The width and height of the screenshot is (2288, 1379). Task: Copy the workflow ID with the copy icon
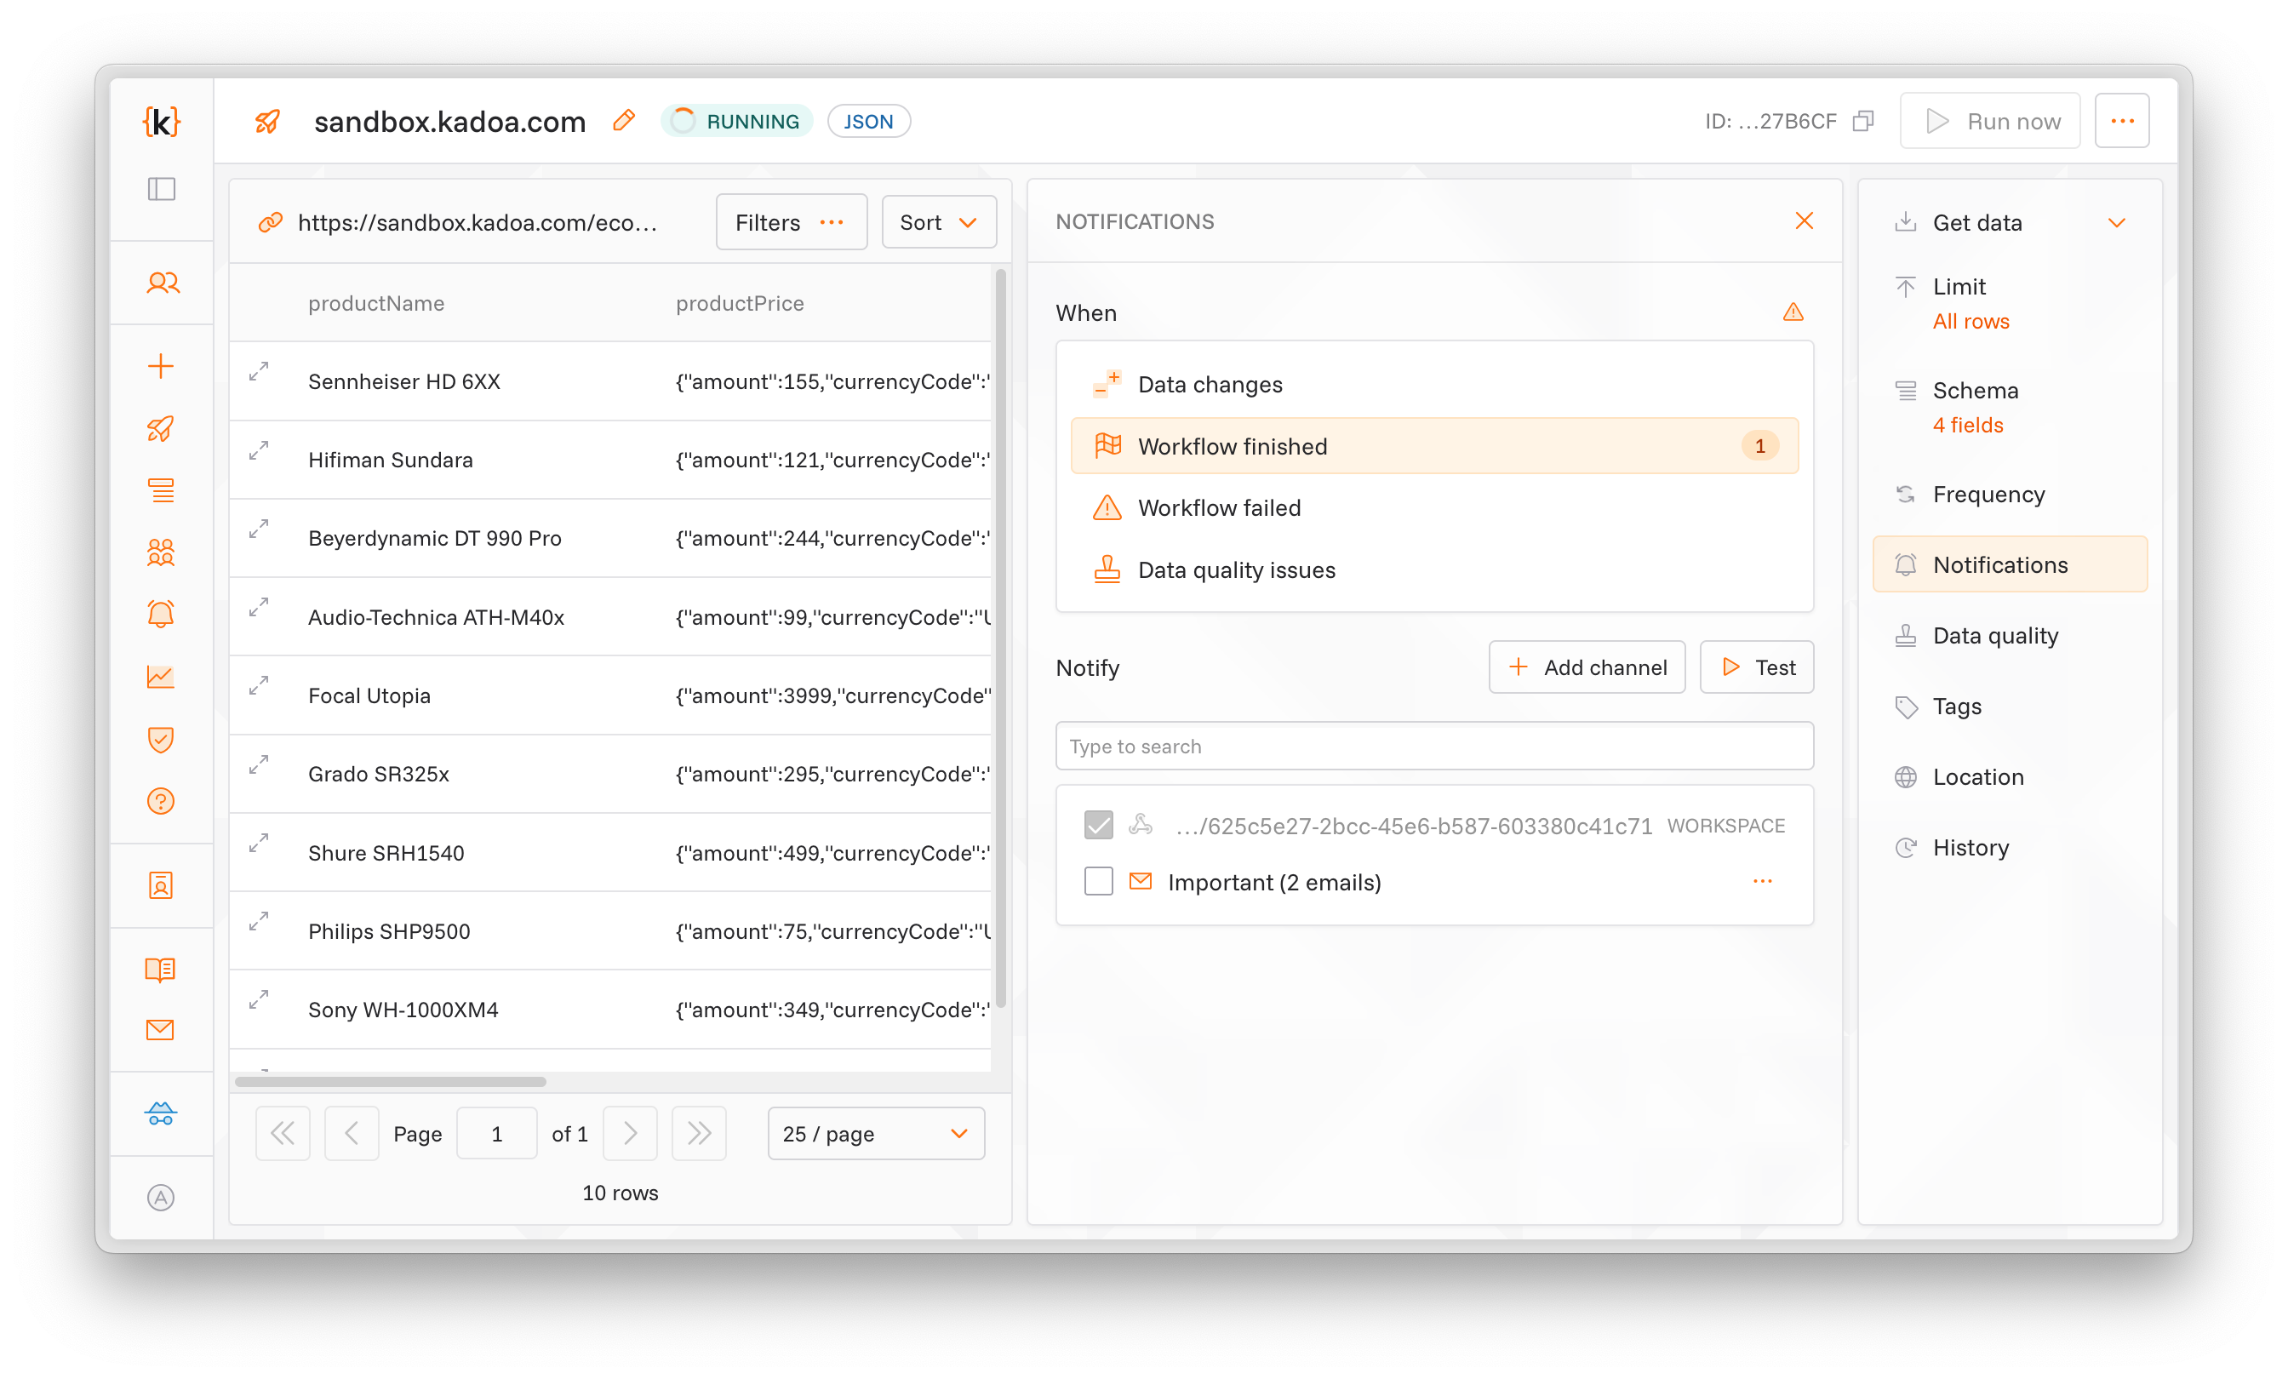coord(1862,122)
